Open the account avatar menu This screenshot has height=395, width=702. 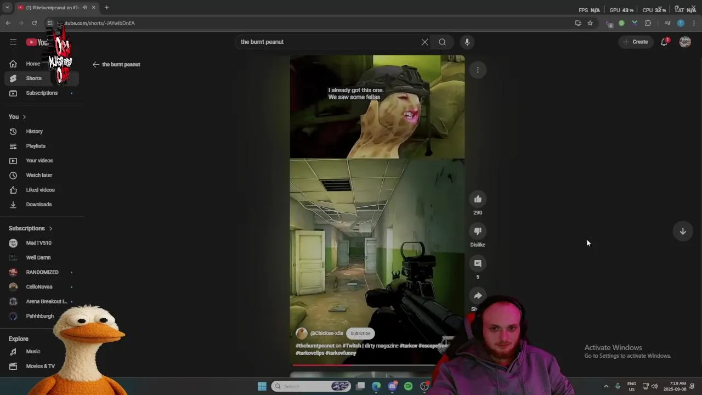685,42
